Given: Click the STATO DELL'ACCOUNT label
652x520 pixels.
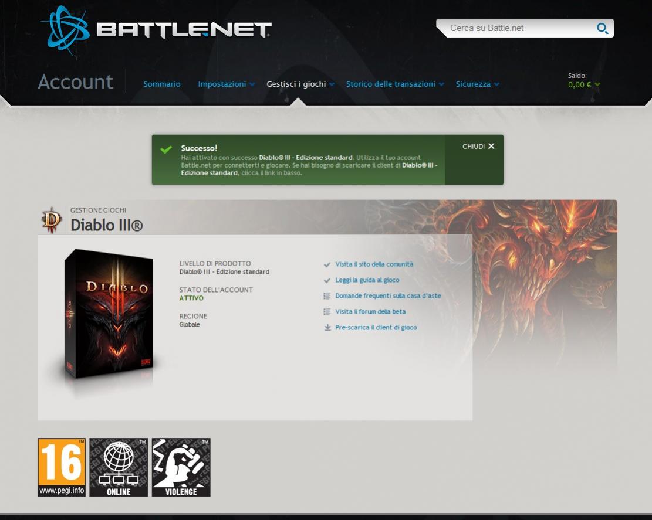Looking at the screenshot, I should (216, 290).
